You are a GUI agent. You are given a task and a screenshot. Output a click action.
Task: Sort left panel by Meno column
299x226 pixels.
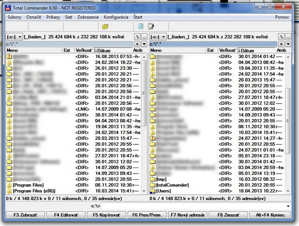coord(34,50)
